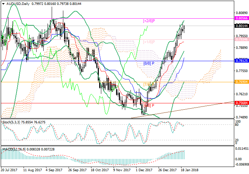The image size is (249, 174).
Task: Open the chart dropdown triangle beside AUDUSD
Action: (3, 4)
